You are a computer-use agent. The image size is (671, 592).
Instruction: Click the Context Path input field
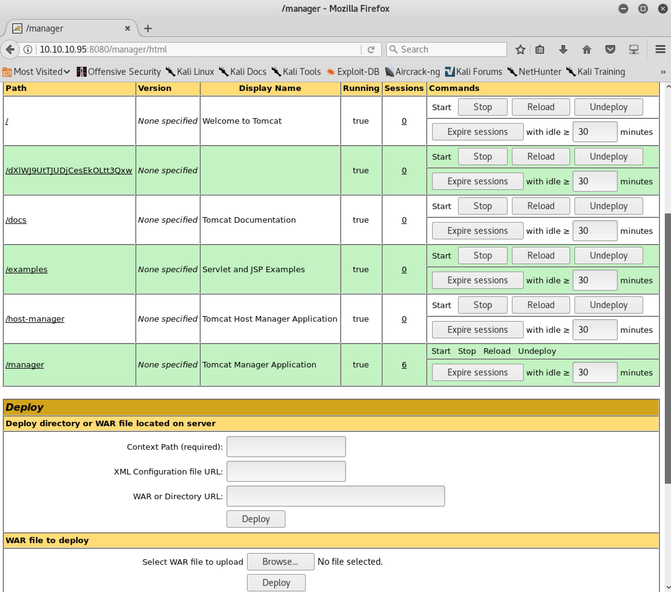pyautogui.click(x=286, y=446)
